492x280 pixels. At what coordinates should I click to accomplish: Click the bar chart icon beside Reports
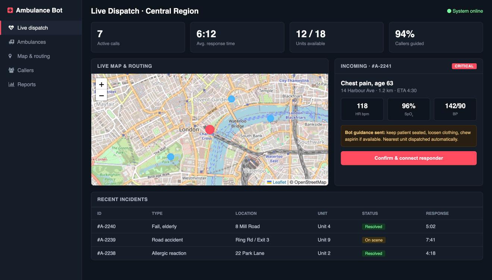(11, 85)
